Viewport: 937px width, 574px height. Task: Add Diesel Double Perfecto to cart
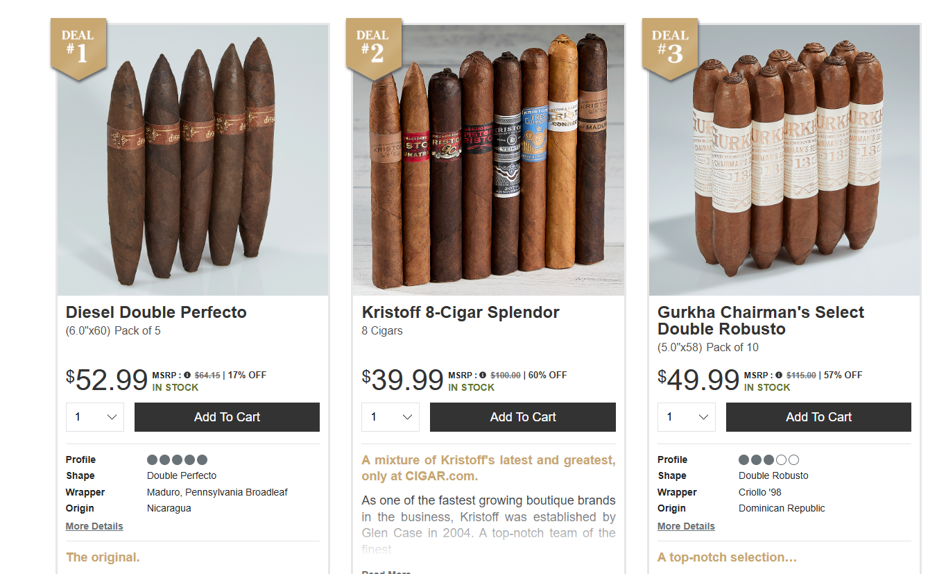[x=227, y=417]
